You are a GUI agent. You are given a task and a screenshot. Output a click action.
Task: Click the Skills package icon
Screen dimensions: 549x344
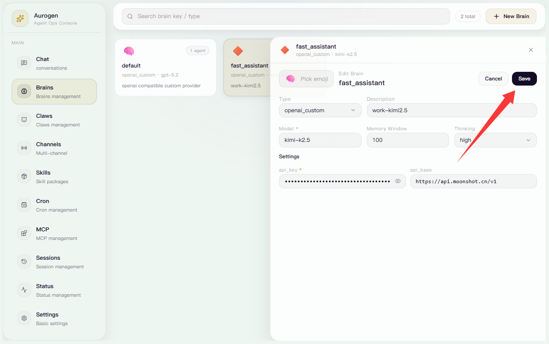pos(24,176)
